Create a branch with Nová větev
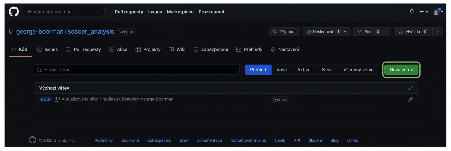This screenshot has width=451, height=151. click(x=401, y=70)
